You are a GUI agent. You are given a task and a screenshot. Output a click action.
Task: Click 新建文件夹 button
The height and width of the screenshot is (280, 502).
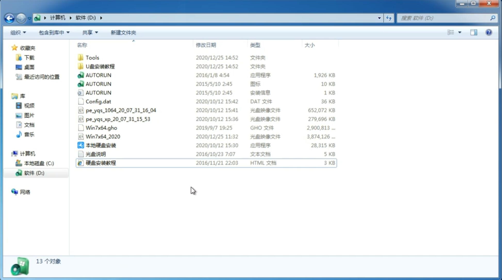click(x=123, y=32)
